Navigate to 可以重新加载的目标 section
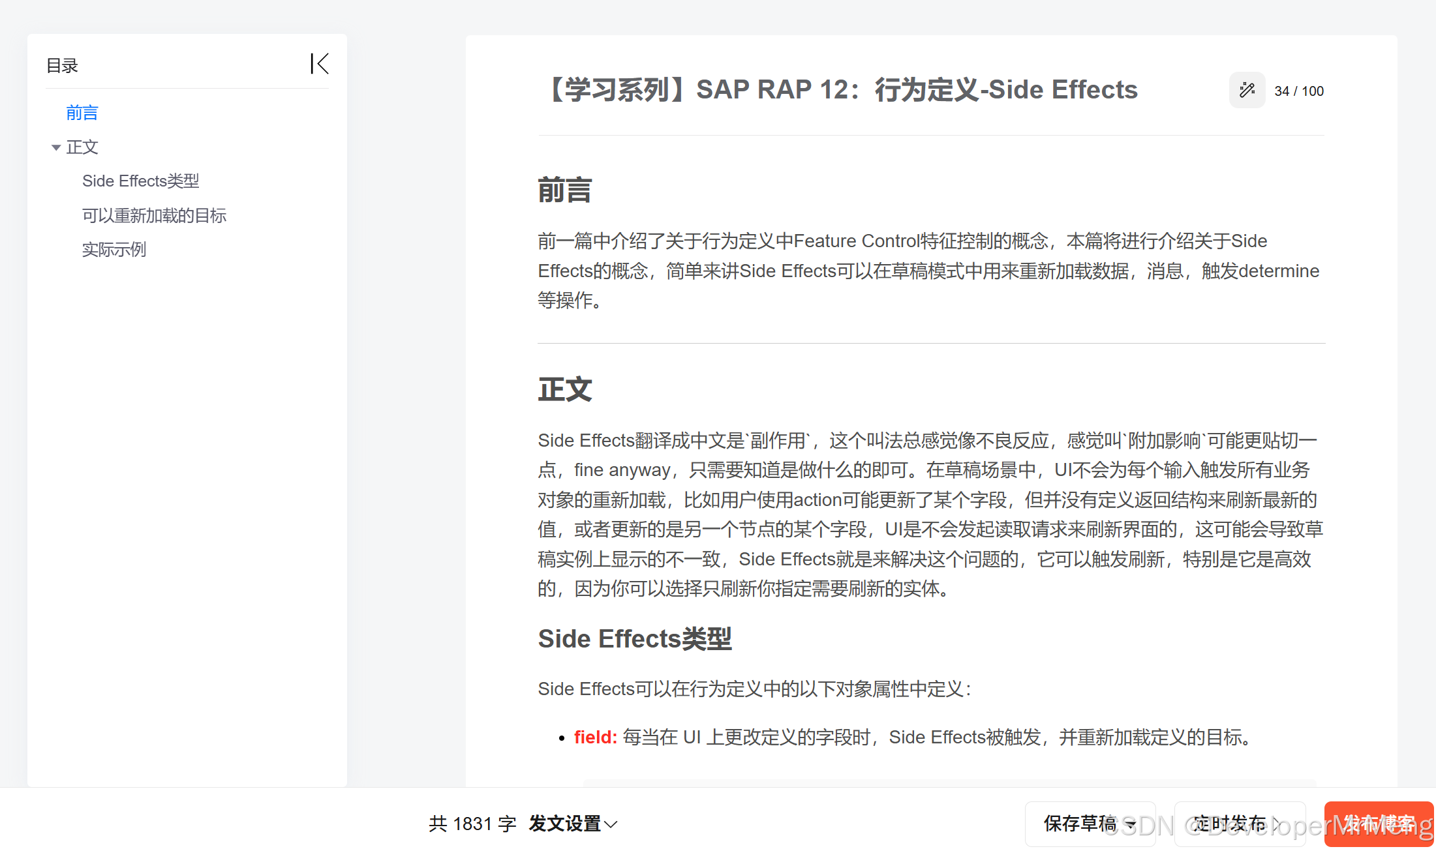Viewport: 1436px width, 849px height. click(154, 216)
